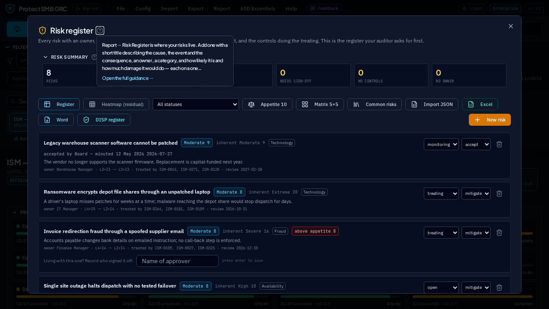Screen dimensions: 549x309
Task: Open the DISP register
Action: [104, 120]
